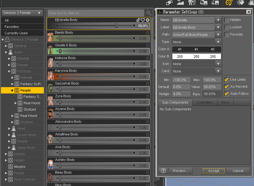254x186 pixels.
Task: Click the help question-mark icon in Parameter Settings
Action: [163, 171]
